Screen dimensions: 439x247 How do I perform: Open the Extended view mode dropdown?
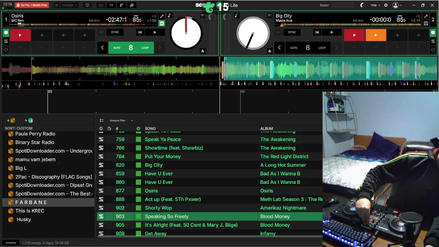click(69, 5)
